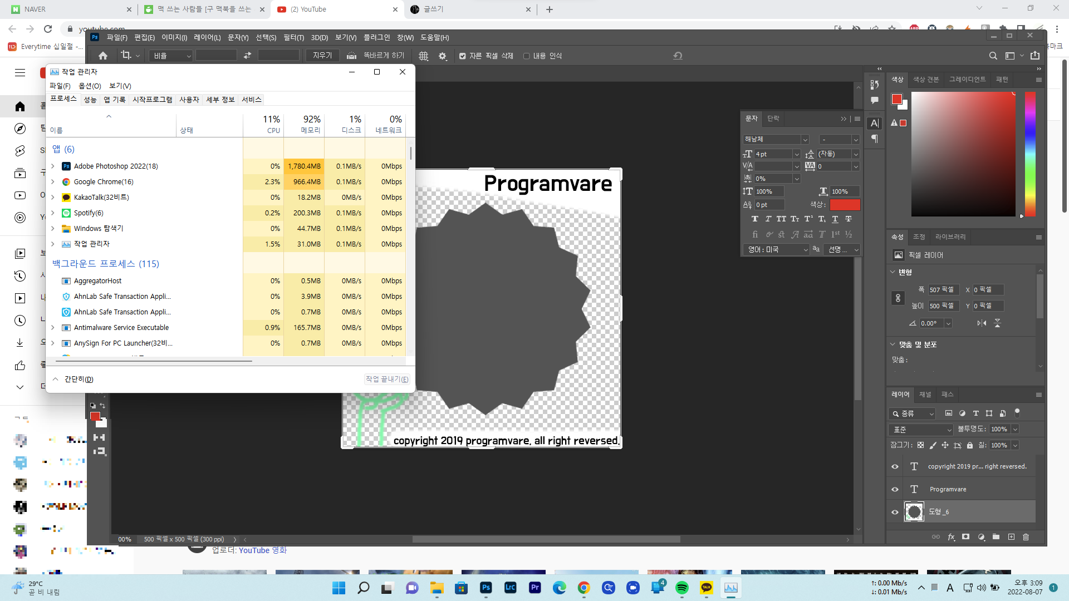This screenshot has height=601, width=1069.
Task: Open crop overlay grid options icon
Action: coord(424,56)
